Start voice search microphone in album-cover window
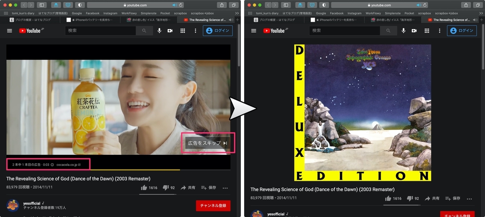The width and height of the screenshot is (485, 217). pos(404,31)
